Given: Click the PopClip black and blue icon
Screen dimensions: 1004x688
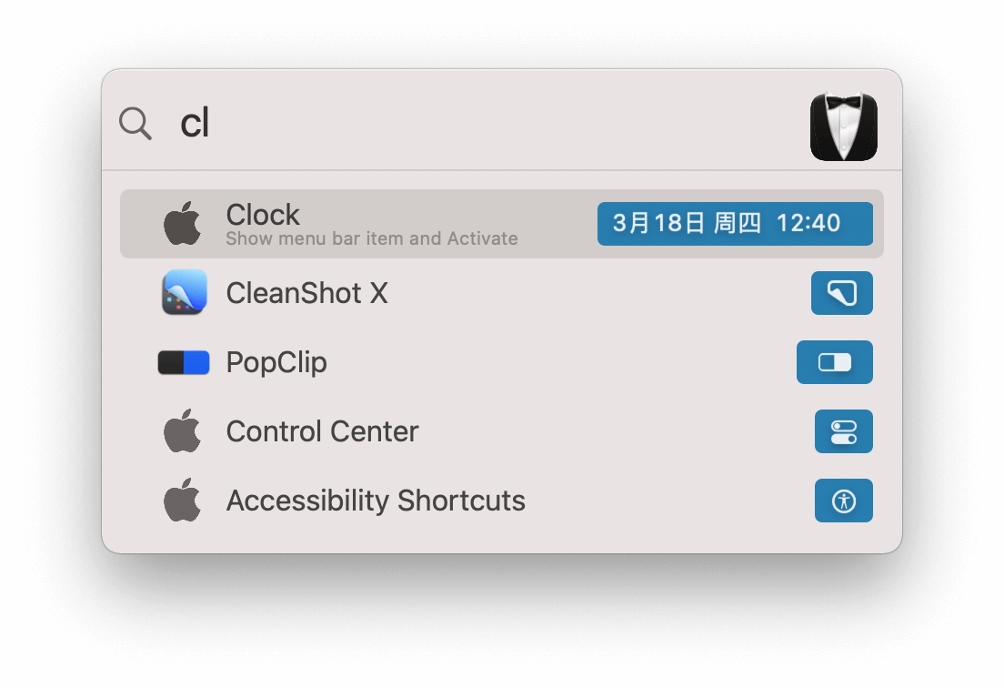Looking at the screenshot, I should point(184,362).
